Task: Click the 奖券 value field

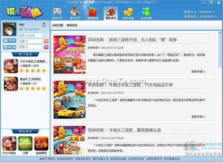Action: point(30,47)
